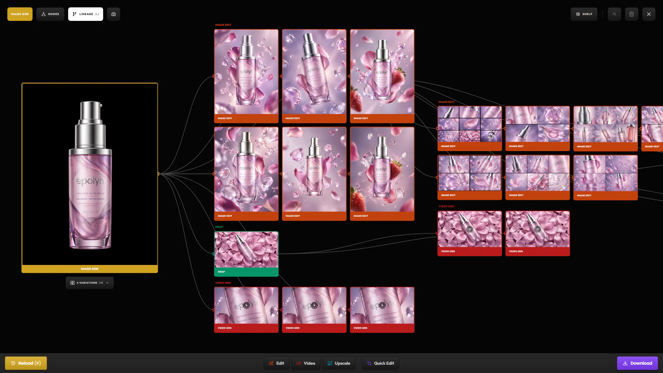Open the Shelf panel
The image size is (663, 373).
584,14
